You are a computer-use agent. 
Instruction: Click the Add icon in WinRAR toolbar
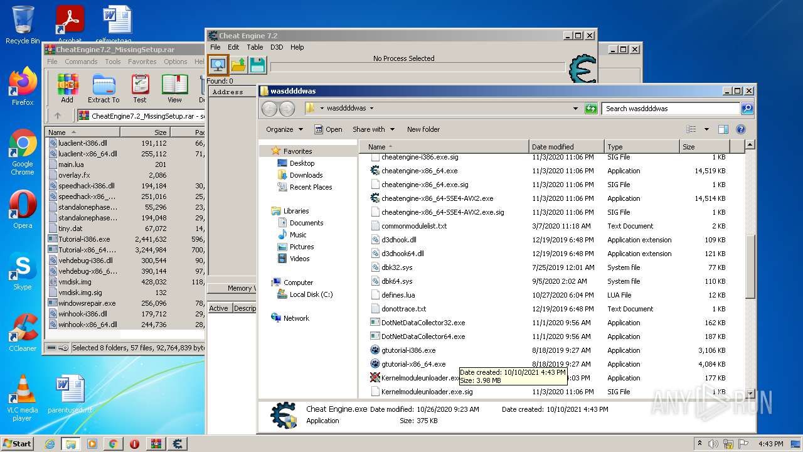67,89
